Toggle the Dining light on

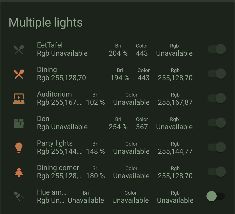[216, 74]
